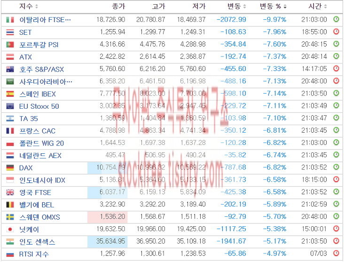Image resolution: width=344 pixels, height=262 pixels.
Task: Open the 인도 센섹스 link
Action: click(37, 242)
